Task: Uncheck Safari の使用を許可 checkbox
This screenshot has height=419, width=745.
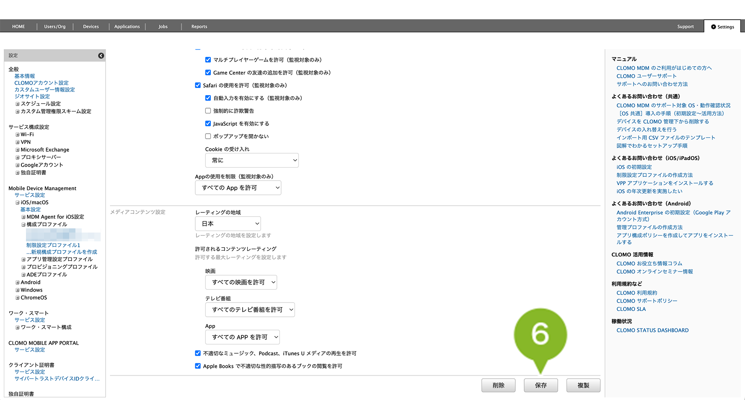Action: click(x=198, y=85)
